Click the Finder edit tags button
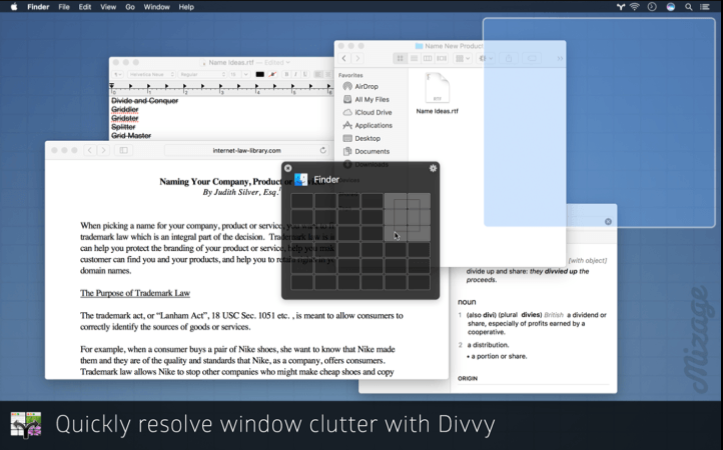The image size is (723, 450). tap(532, 59)
